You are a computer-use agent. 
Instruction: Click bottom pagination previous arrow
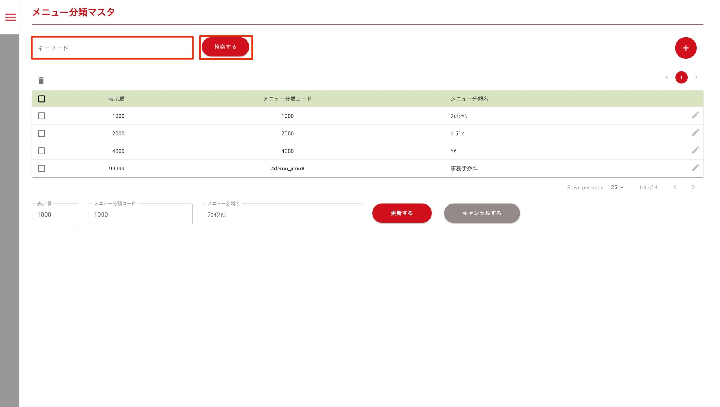pyautogui.click(x=675, y=187)
